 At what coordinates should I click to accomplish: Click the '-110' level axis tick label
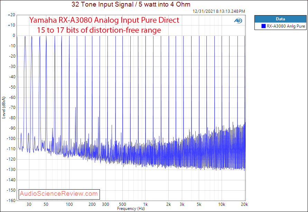(11, 149)
